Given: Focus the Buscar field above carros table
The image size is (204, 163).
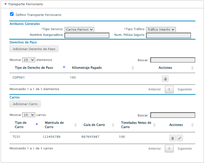Looking at the screenshot, I should [173, 115].
